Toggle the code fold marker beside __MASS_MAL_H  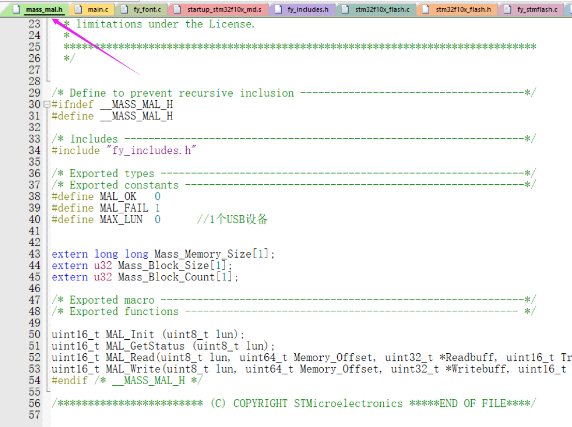(x=46, y=104)
